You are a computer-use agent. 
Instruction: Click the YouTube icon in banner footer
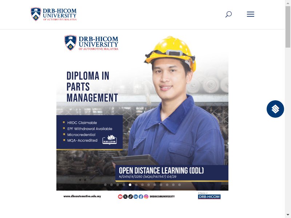[x=120, y=197]
